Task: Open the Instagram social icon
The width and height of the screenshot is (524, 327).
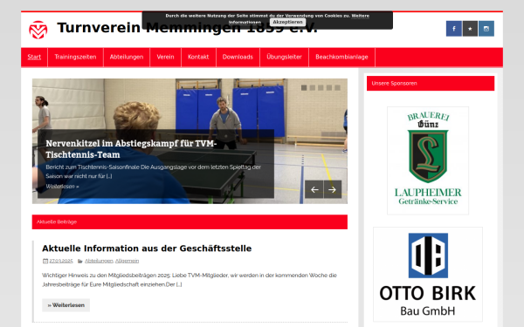Action: (486, 29)
